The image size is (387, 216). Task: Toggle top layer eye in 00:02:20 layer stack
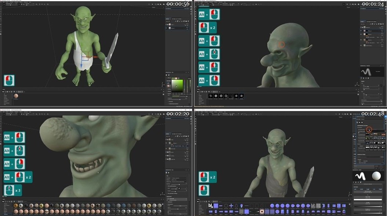click(x=166, y=139)
